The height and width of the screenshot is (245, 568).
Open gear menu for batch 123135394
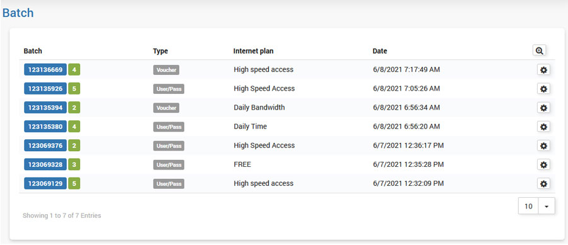(x=543, y=108)
